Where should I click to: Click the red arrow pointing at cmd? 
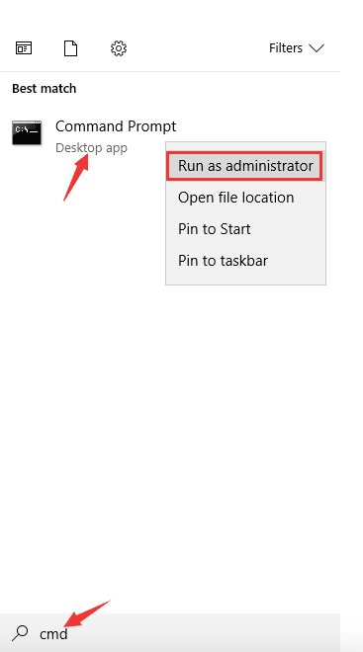pyautogui.click(x=88, y=613)
